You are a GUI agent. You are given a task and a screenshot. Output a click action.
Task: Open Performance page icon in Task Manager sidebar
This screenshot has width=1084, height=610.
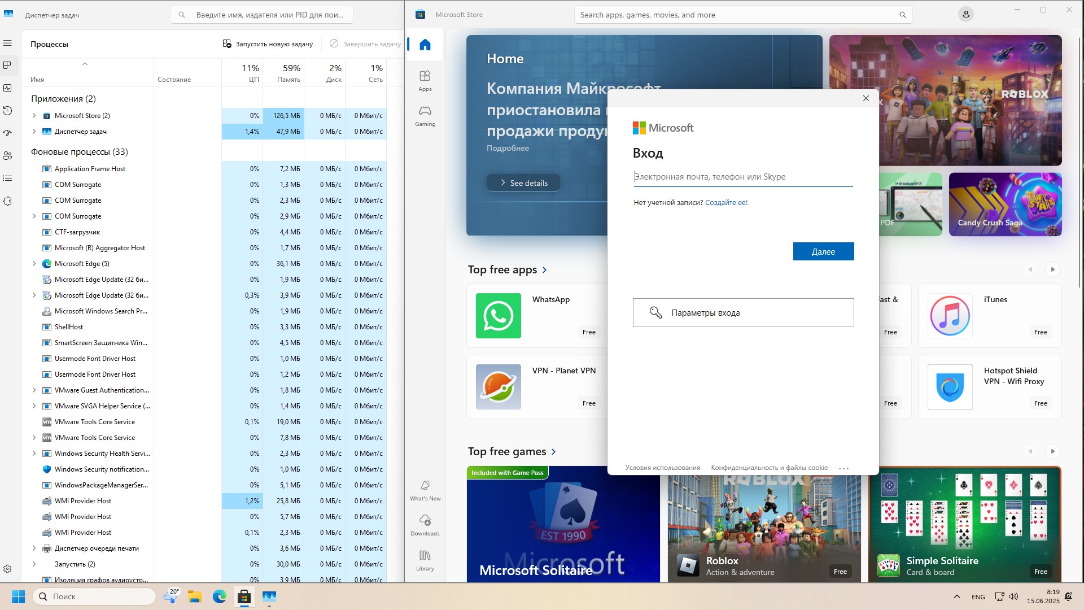tap(7, 88)
